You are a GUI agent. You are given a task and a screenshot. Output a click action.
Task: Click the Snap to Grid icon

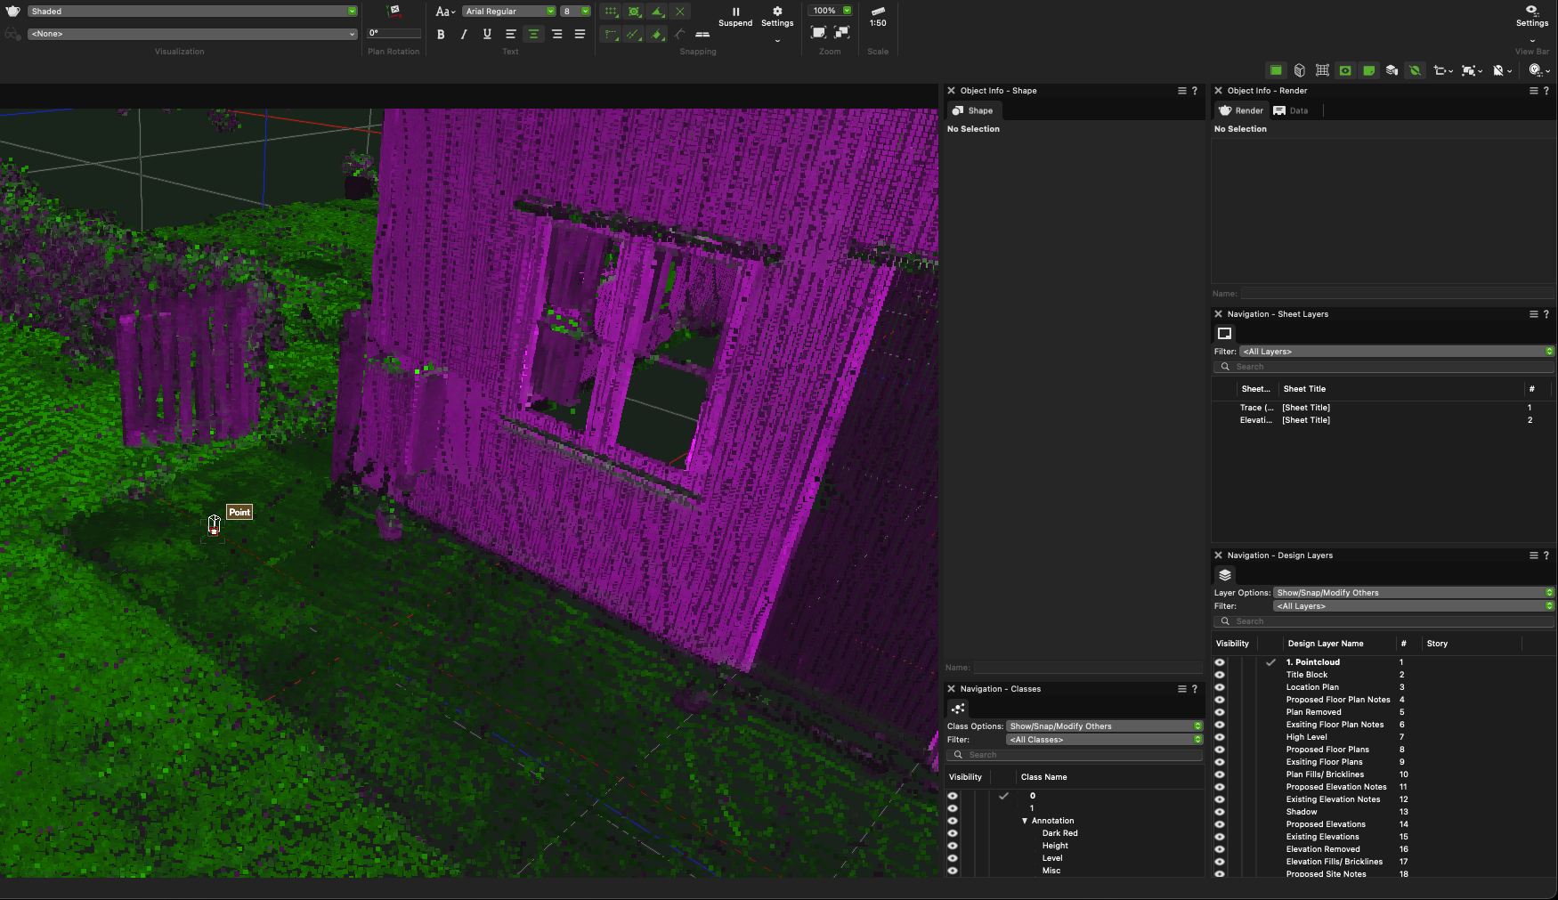click(611, 12)
